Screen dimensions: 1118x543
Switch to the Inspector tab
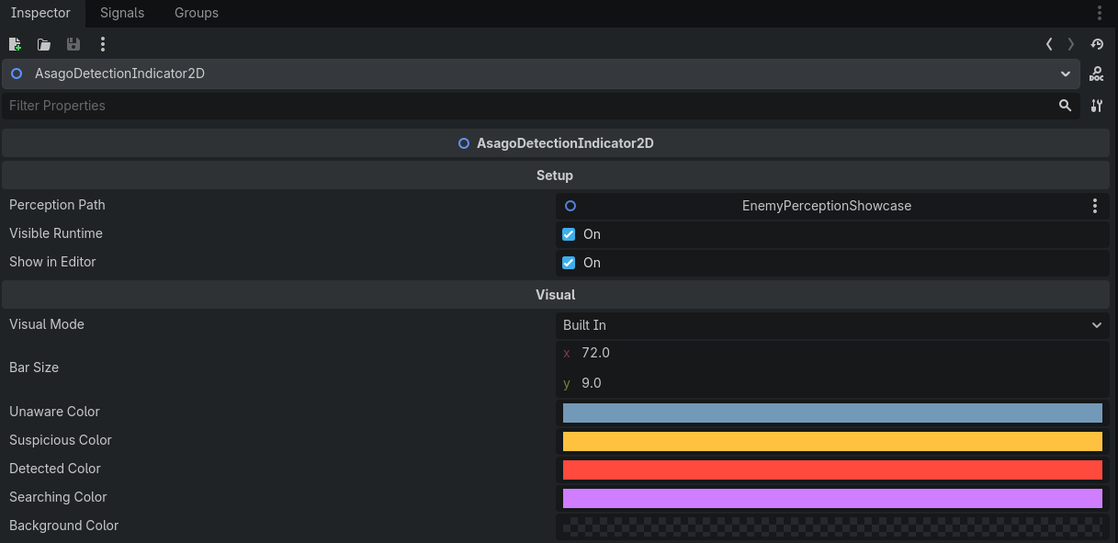tap(40, 13)
